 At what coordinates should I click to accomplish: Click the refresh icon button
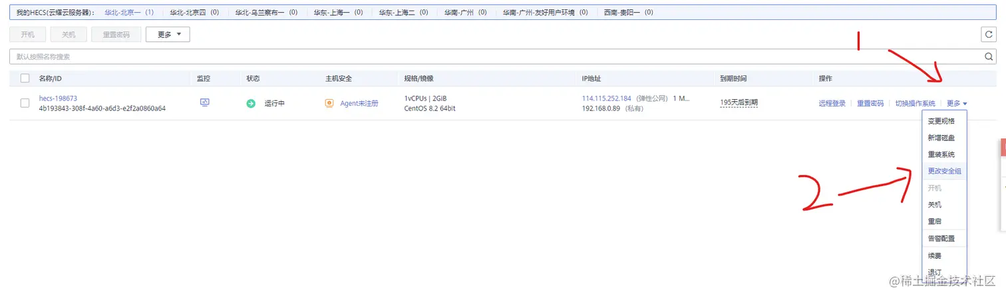[989, 35]
